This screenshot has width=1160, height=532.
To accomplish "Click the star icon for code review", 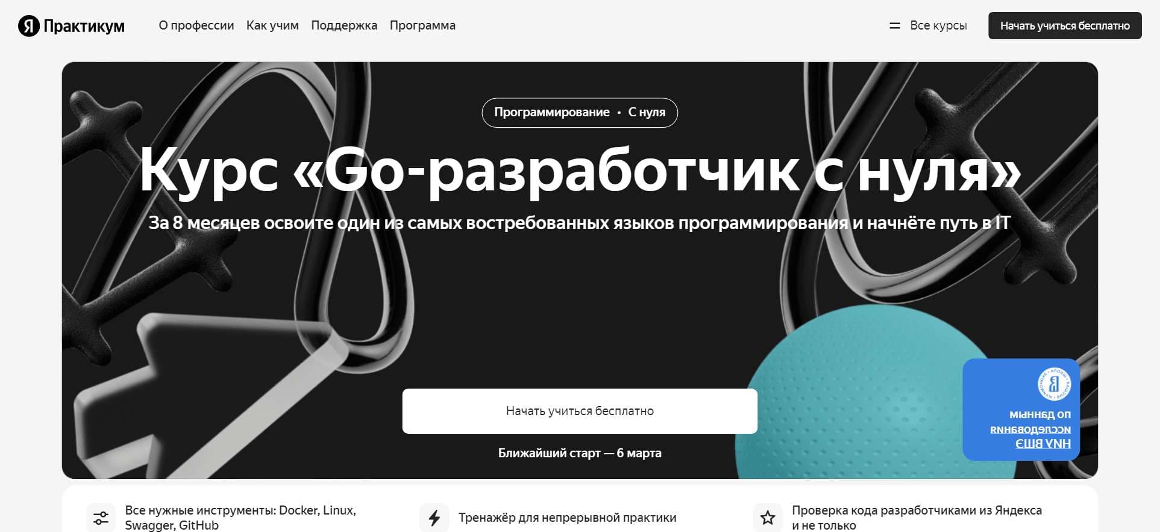I will tap(768, 518).
